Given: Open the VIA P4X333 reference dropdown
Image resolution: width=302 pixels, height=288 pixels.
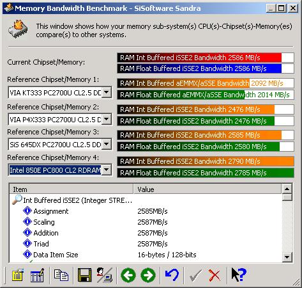Looking at the screenshot, I should coord(107,119).
